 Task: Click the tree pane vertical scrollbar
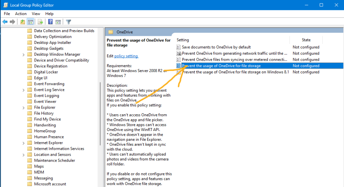pyautogui.click(x=100, y=114)
